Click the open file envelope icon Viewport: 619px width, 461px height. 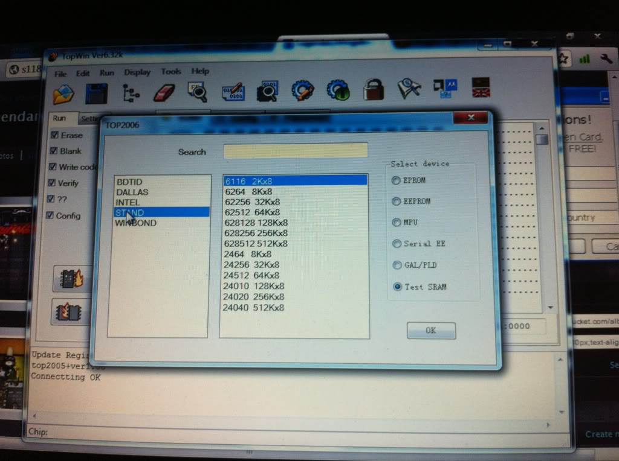pos(63,94)
